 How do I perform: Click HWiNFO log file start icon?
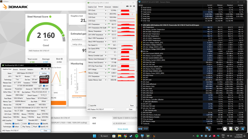point(231,129)
